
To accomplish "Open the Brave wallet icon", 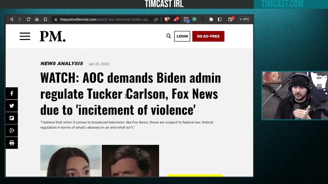I will click(x=231, y=19).
